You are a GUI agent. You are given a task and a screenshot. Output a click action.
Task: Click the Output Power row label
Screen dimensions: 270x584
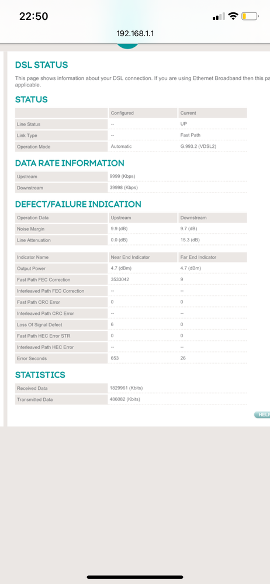click(61, 268)
